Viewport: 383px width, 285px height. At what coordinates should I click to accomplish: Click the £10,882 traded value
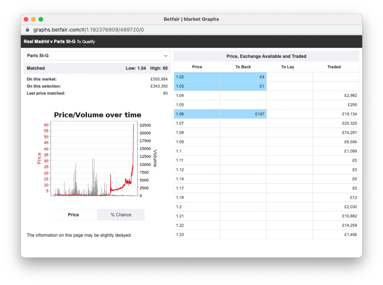point(349,216)
